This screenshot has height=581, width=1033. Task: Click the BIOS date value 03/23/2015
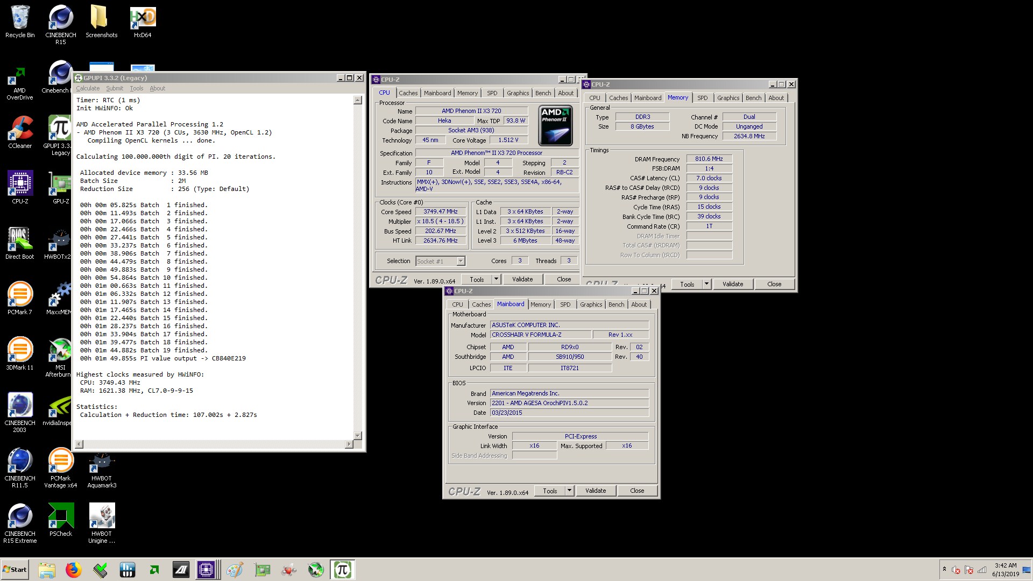coord(569,413)
